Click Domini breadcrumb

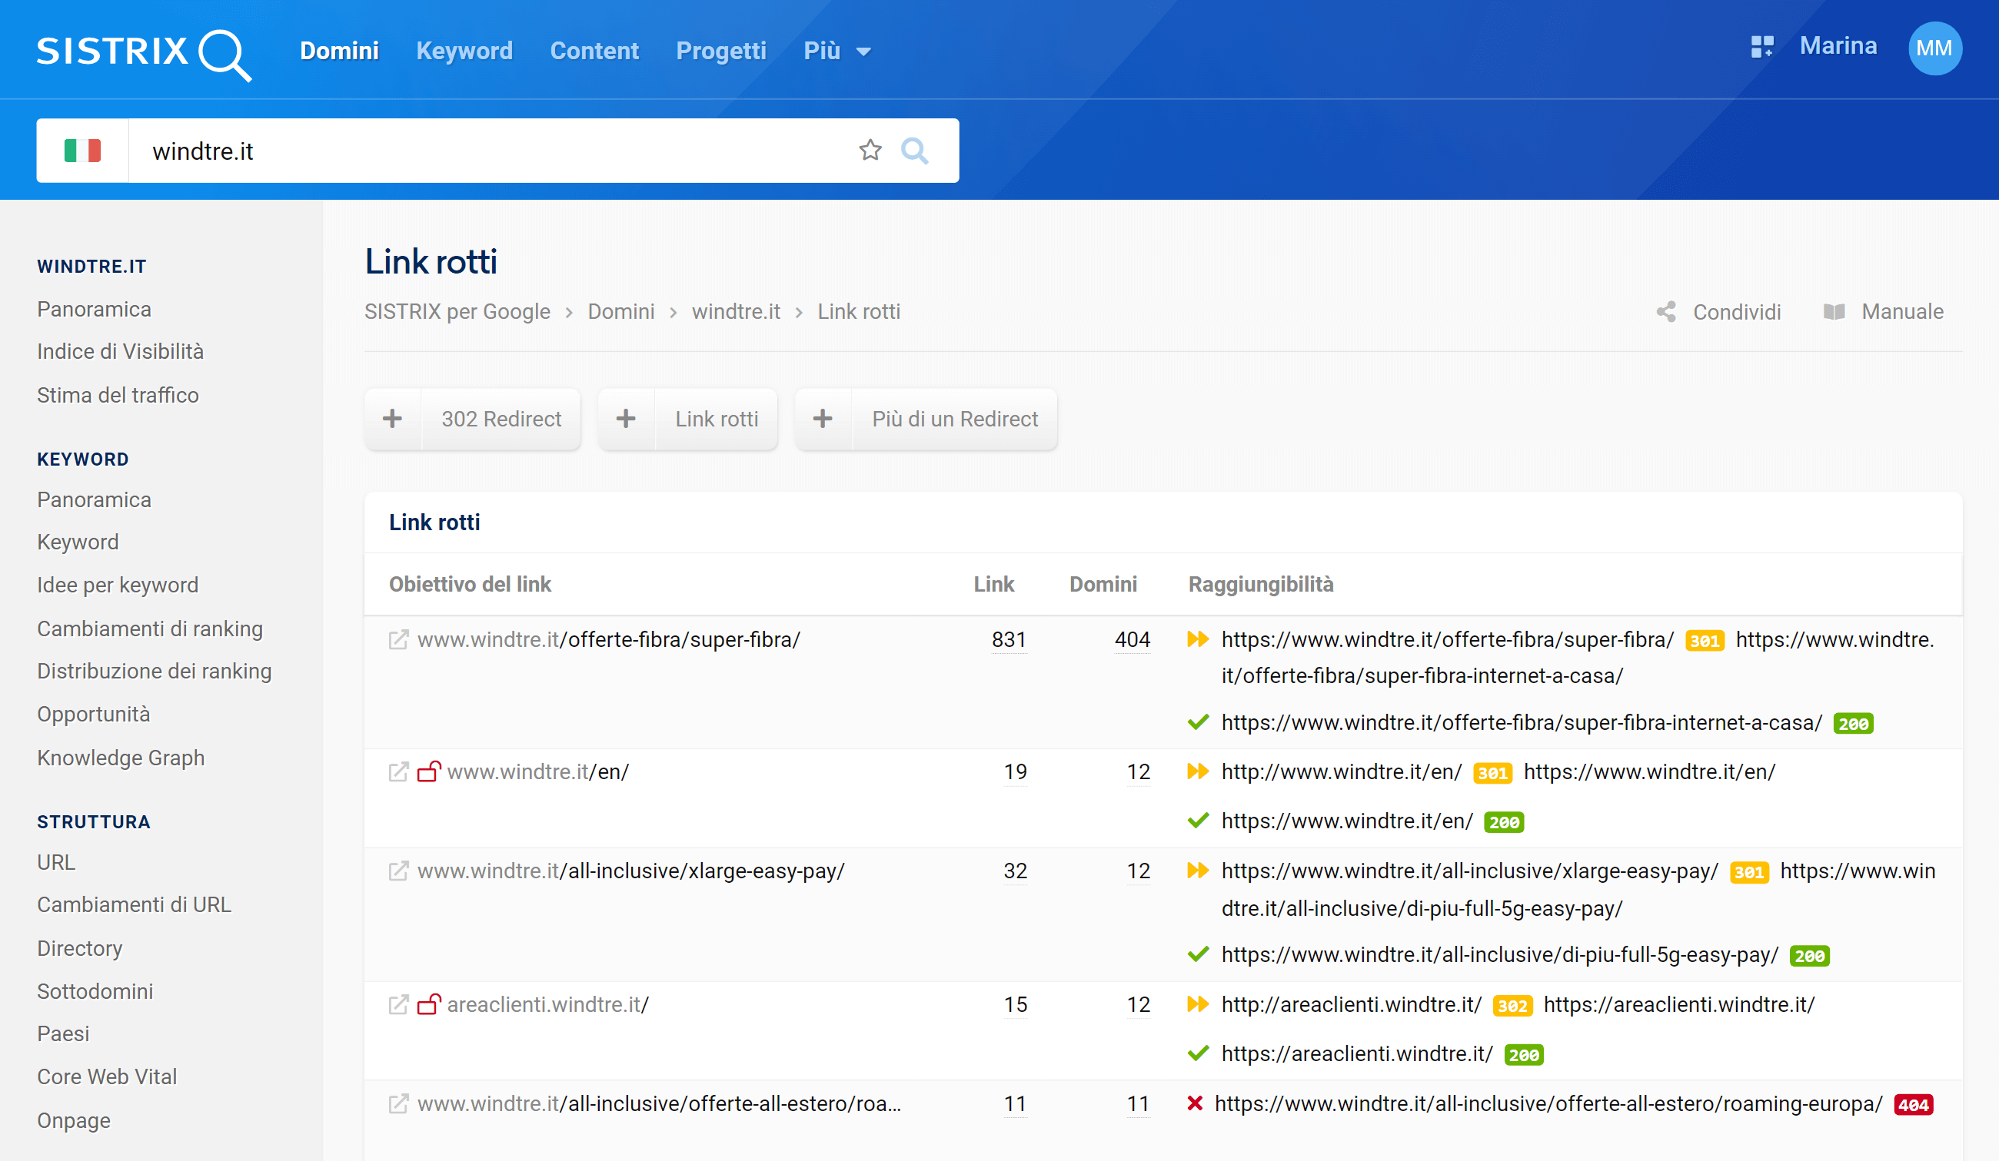[x=621, y=311]
